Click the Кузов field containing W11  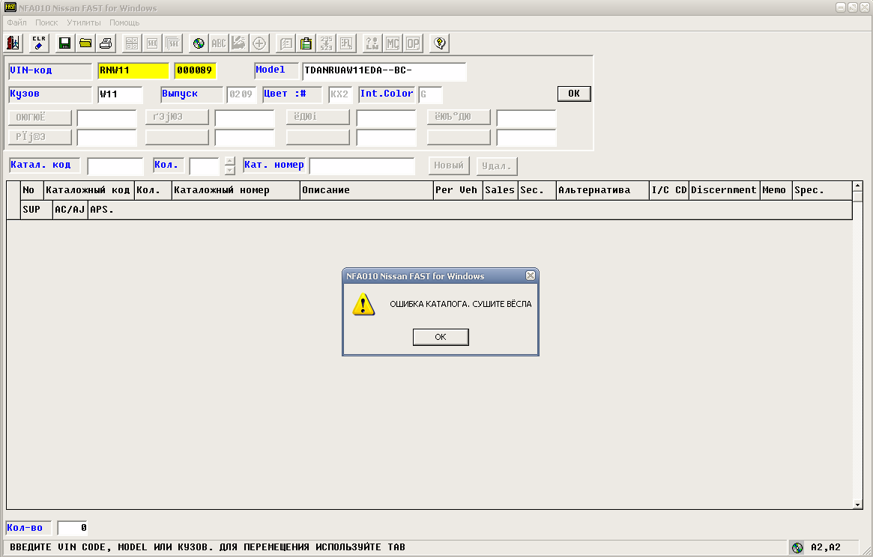120,95
